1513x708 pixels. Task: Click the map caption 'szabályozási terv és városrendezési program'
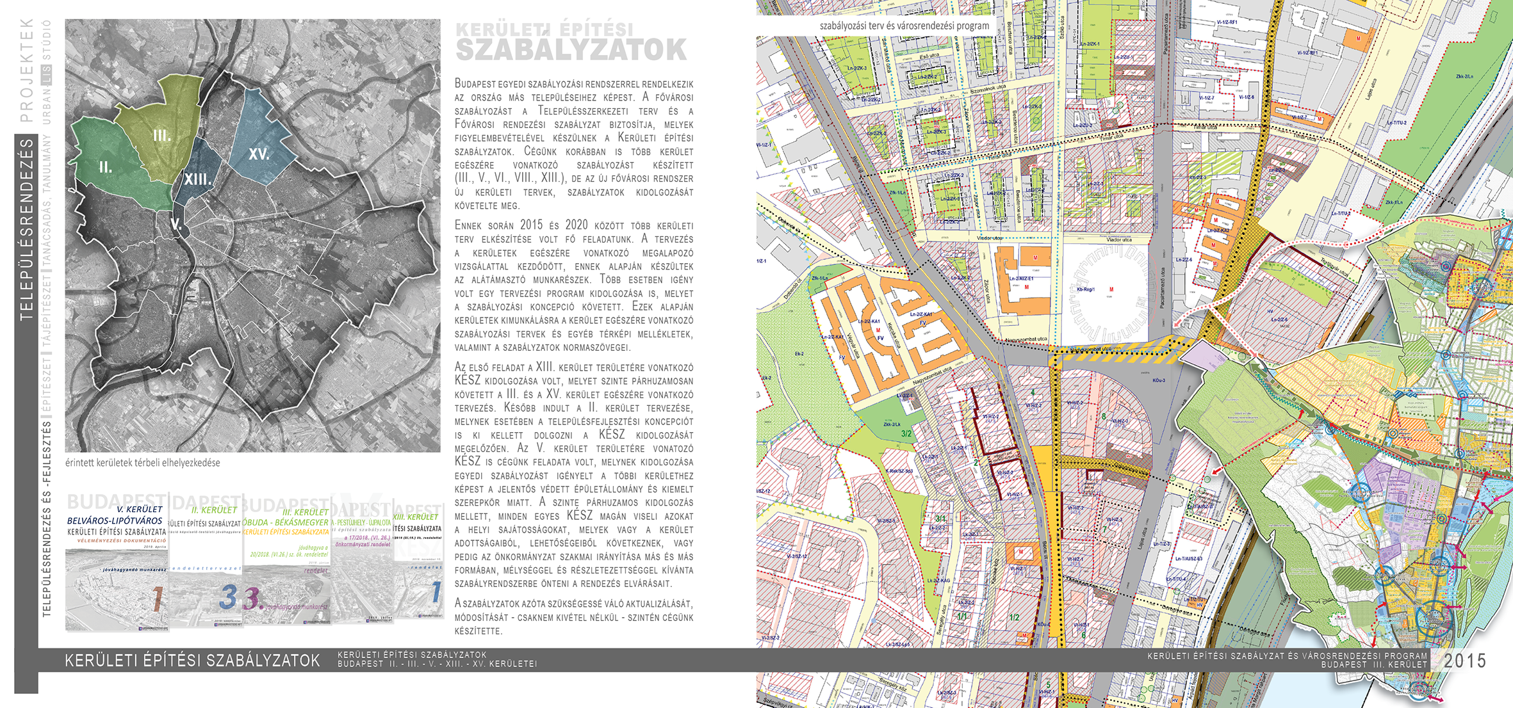(x=904, y=26)
